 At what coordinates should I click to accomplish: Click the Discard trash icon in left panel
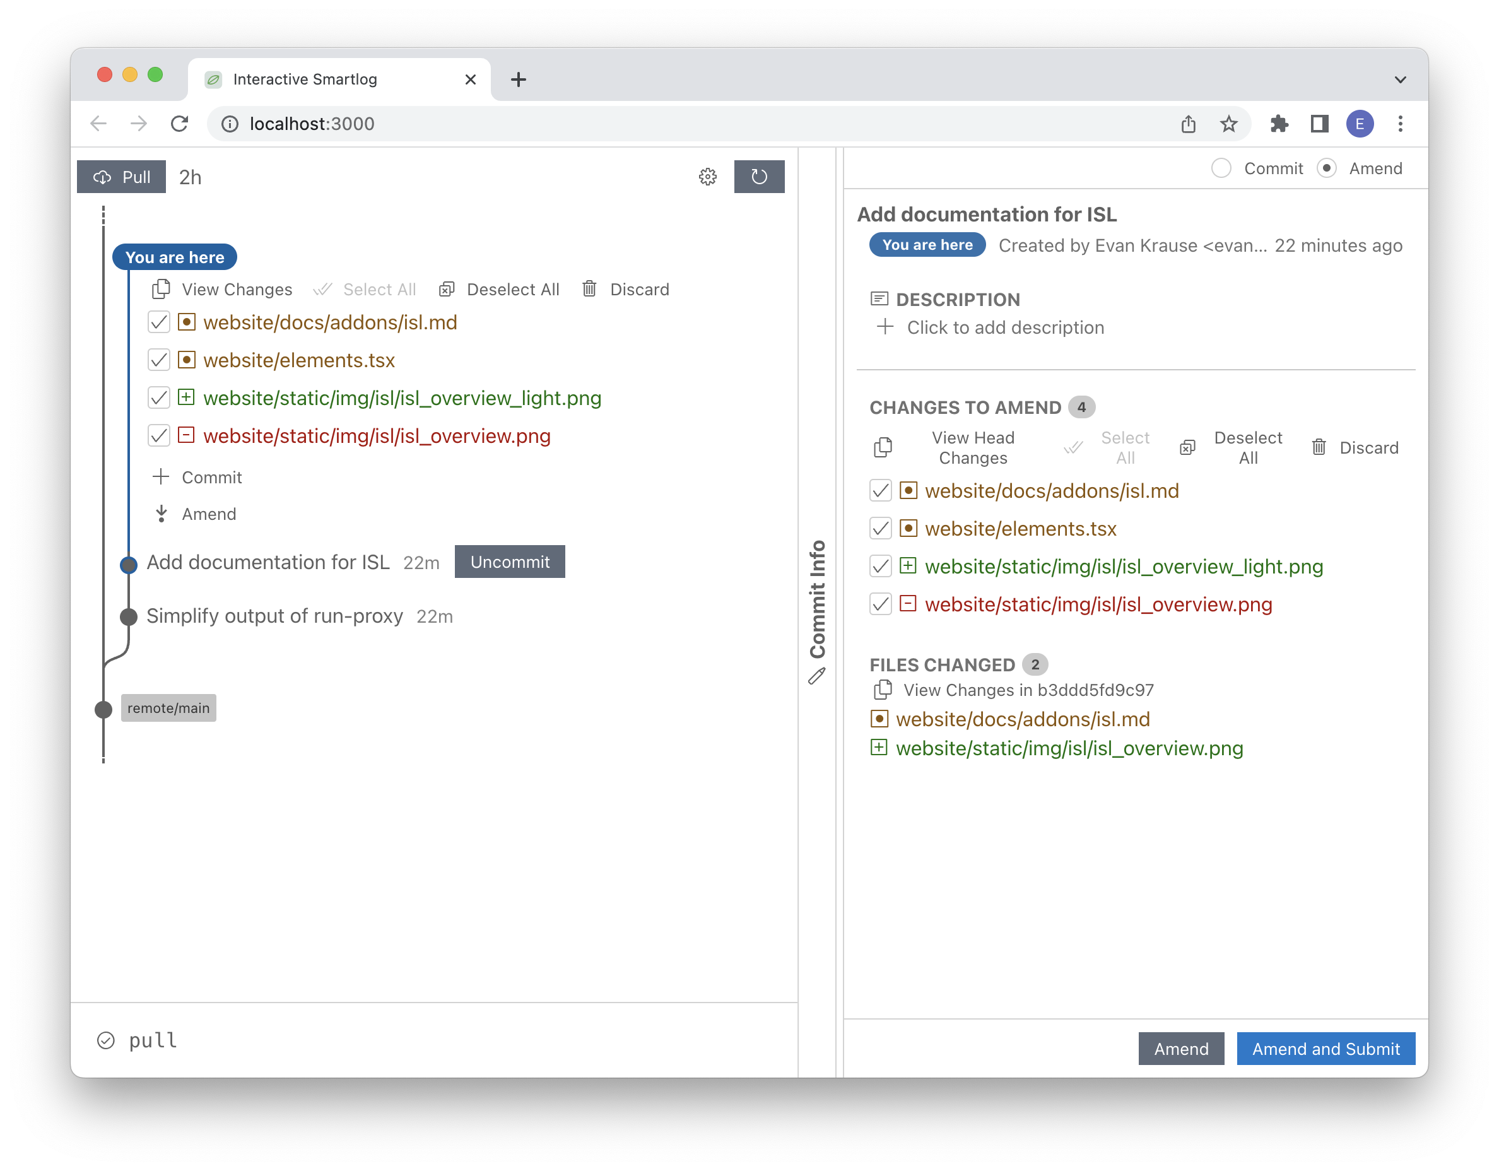click(x=590, y=289)
